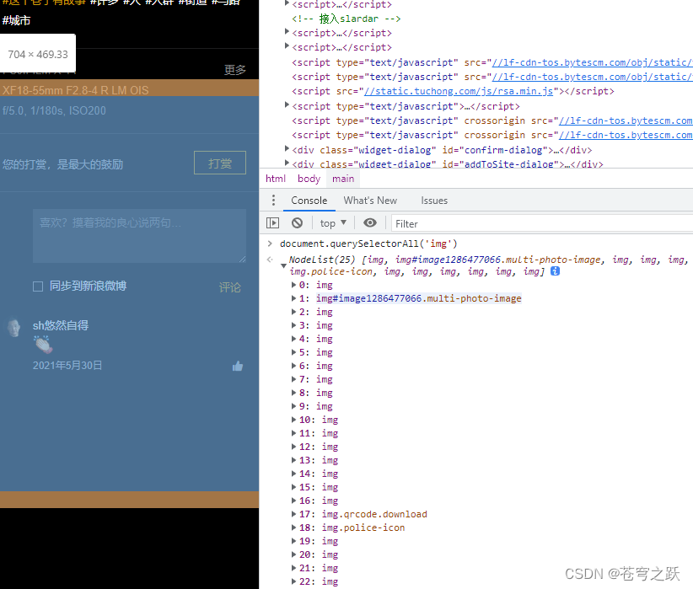Select the img.qrcode.download entry
Screen dimensions: 693x589
[374, 514]
